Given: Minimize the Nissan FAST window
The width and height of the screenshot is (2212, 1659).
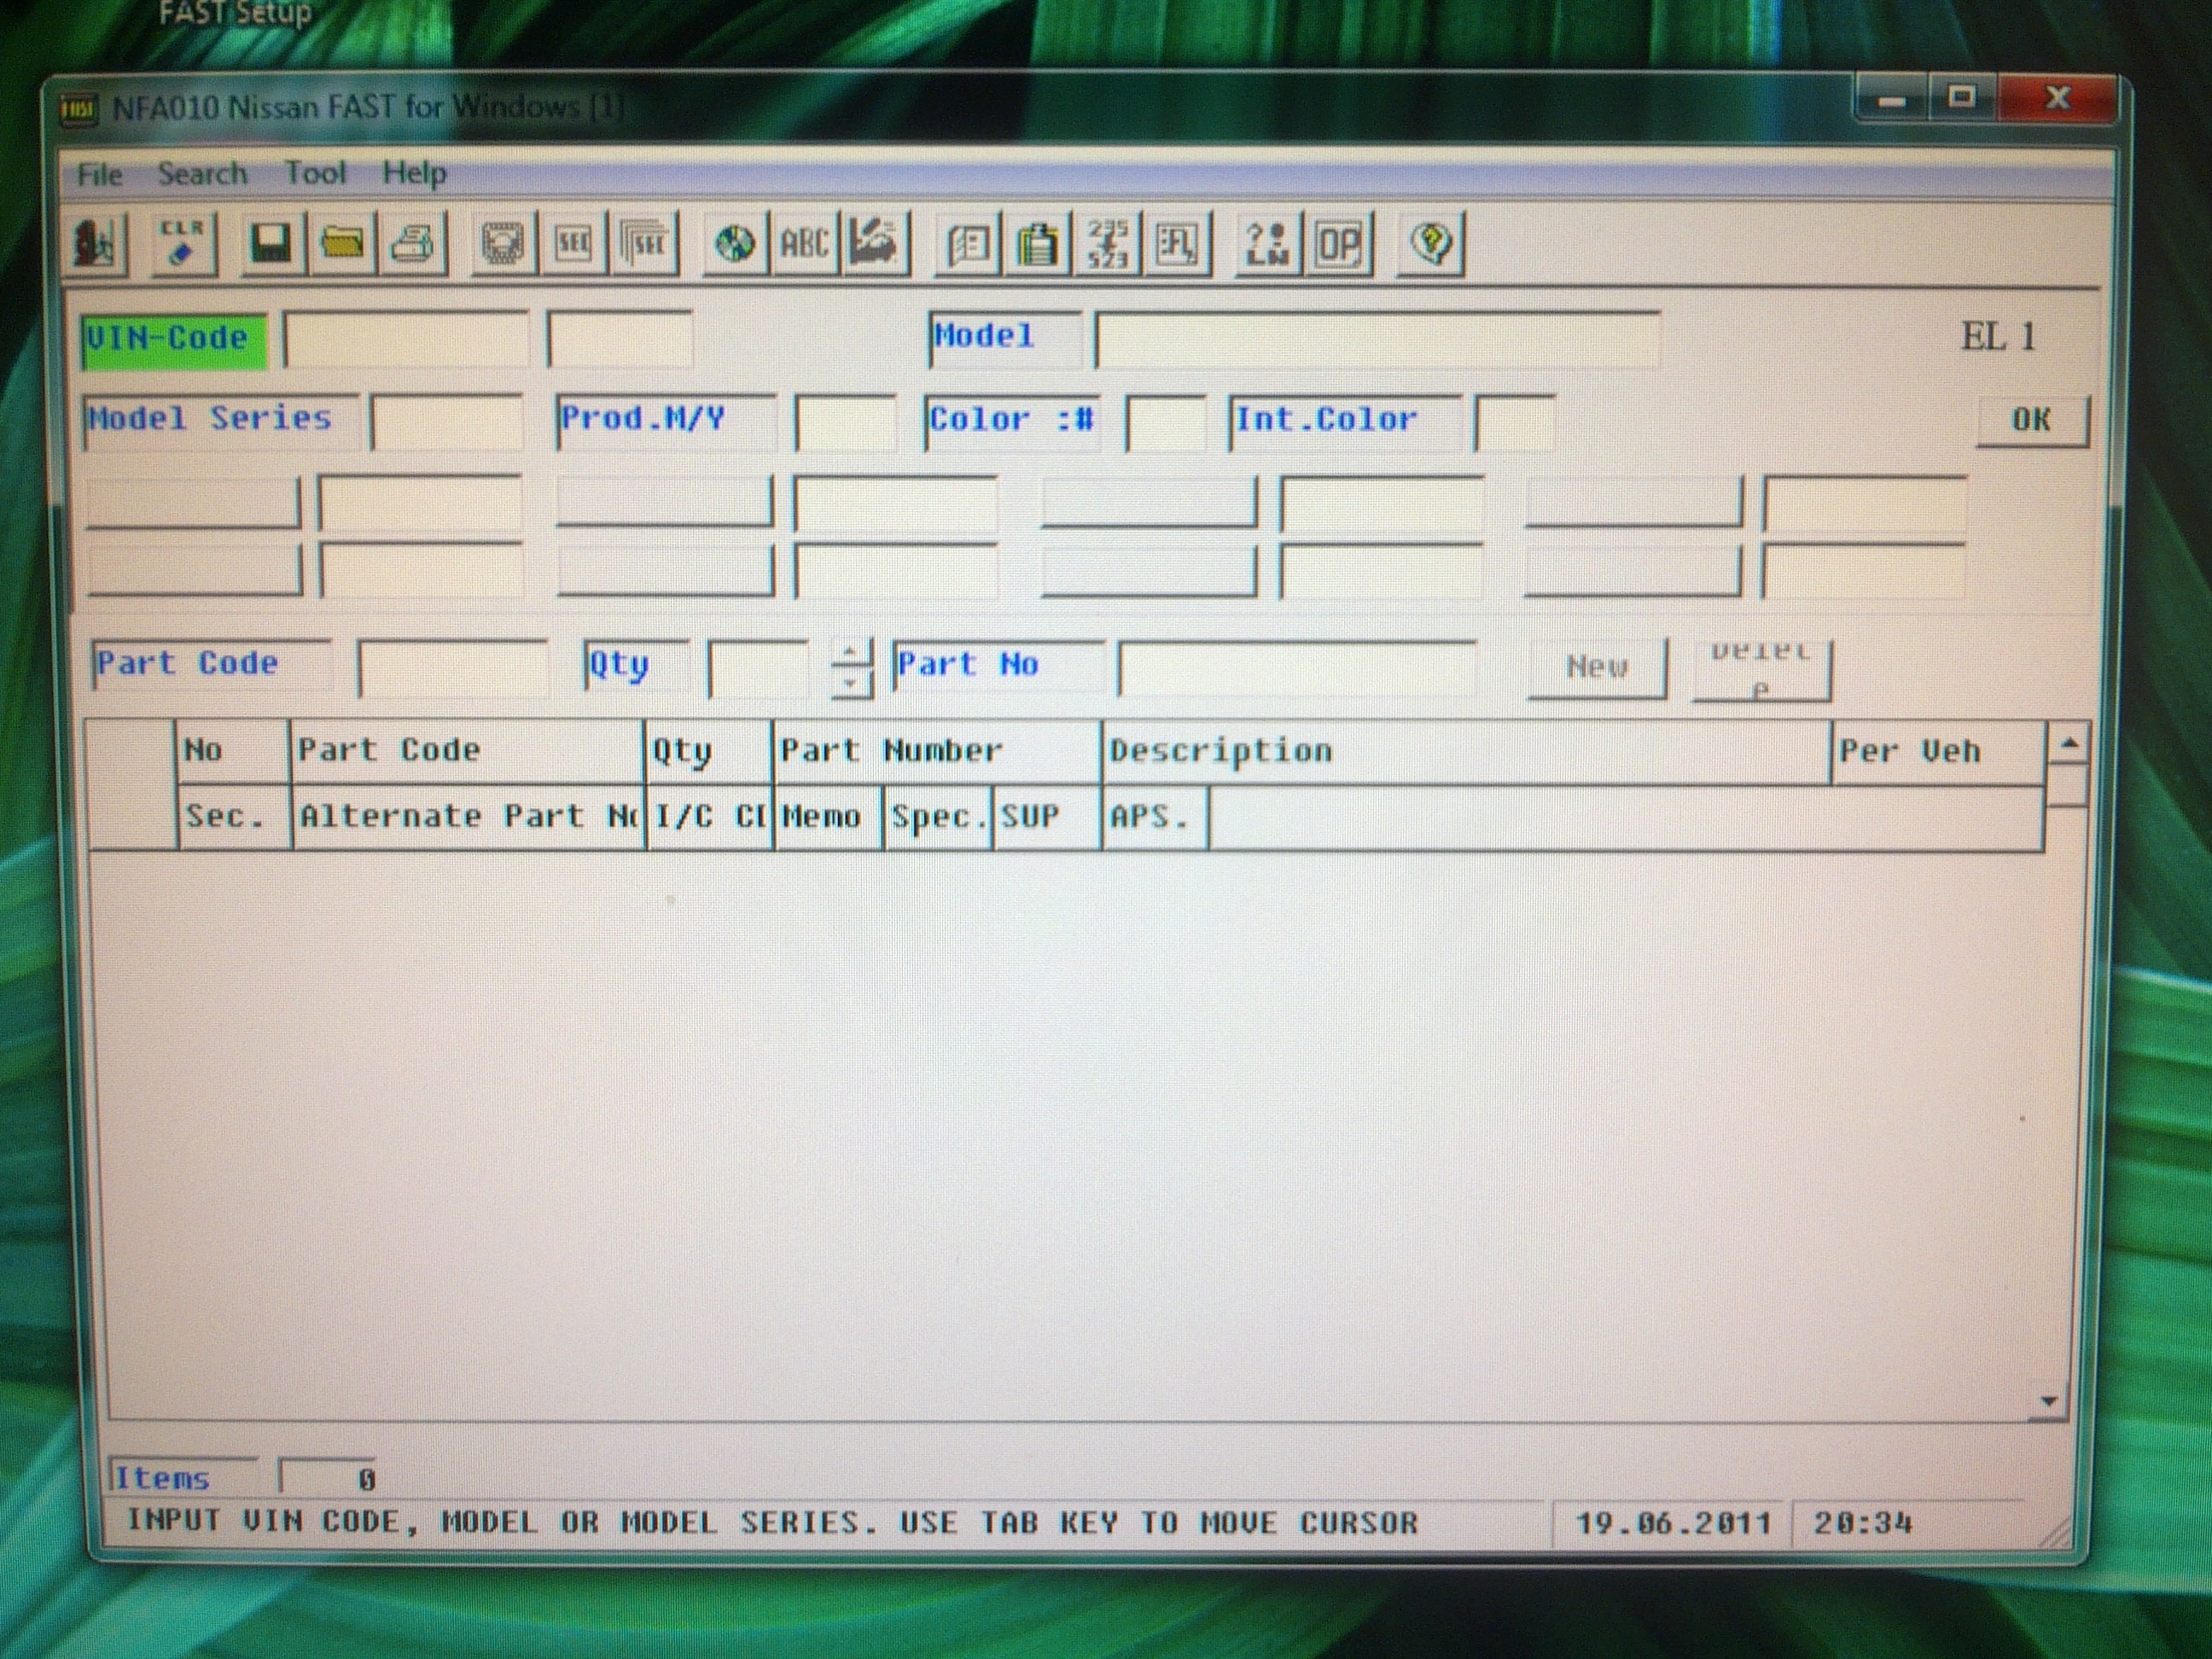Looking at the screenshot, I should (x=1891, y=100).
